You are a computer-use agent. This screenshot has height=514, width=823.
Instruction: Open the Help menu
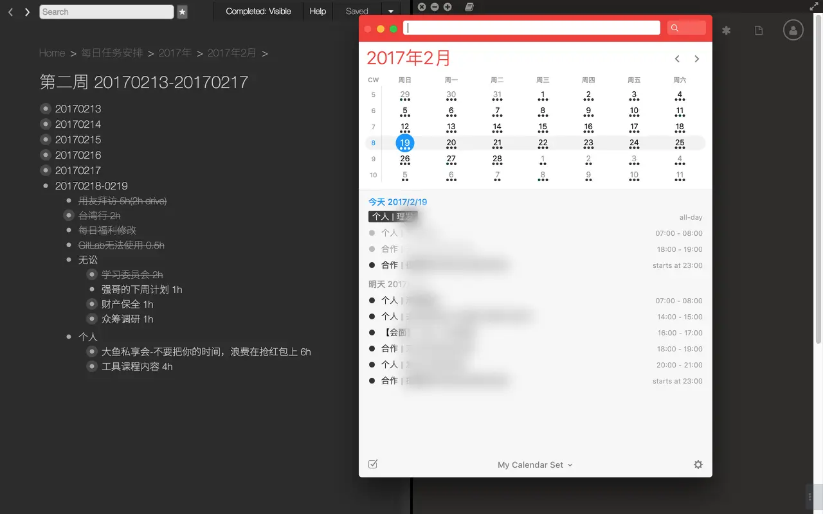click(318, 12)
